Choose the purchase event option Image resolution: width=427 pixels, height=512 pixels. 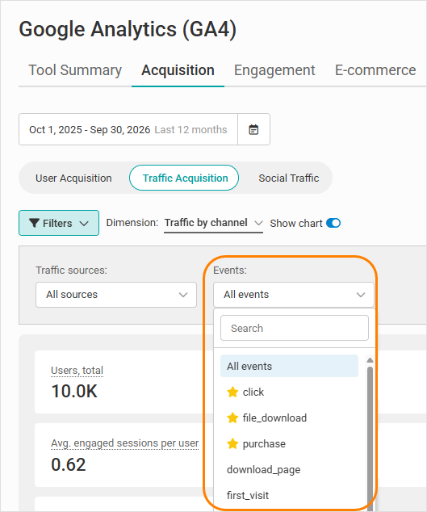point(289,443)
